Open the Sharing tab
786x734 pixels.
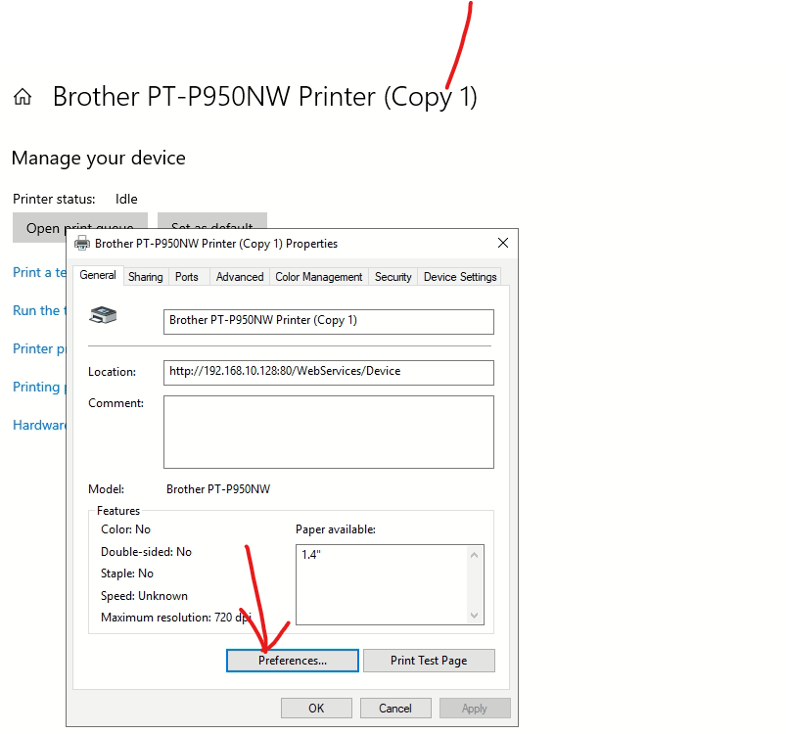pyautogui.click(x=146, y=277)
